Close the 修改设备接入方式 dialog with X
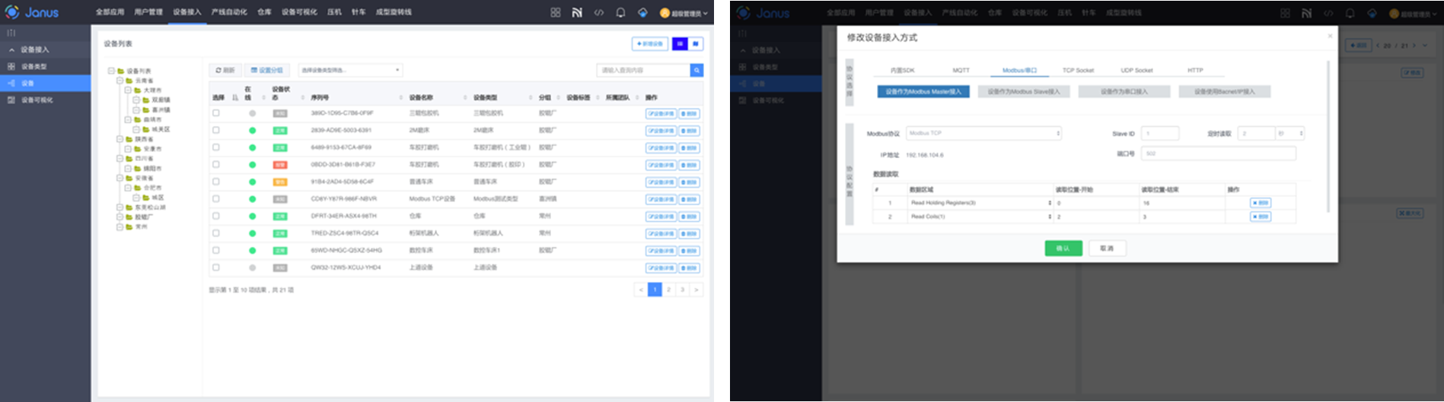Image resolution: width=1444 pixels, height=402 pixels. [1330, 36]
